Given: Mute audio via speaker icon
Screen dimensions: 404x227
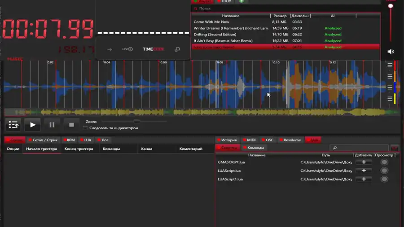Looking at the screenshot, I should (391, 52).
